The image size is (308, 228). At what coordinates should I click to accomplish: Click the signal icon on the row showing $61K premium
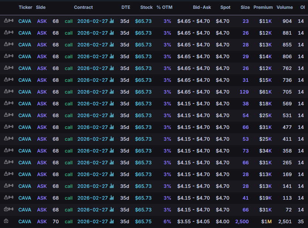(10, 92)
